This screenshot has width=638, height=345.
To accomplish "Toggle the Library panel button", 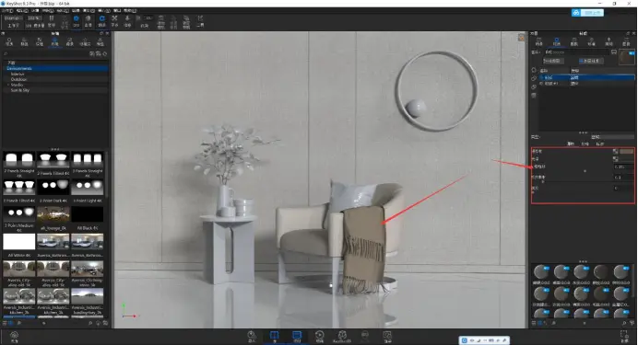I will [274, 337].
